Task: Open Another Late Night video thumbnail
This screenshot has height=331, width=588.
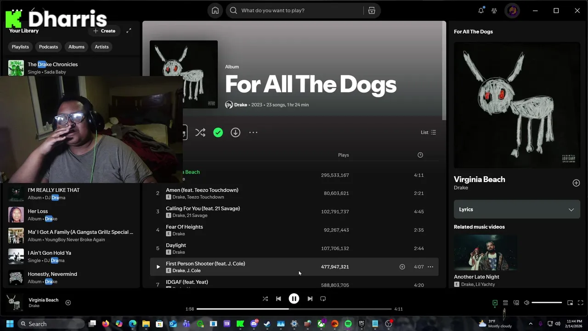Action: 485,252
